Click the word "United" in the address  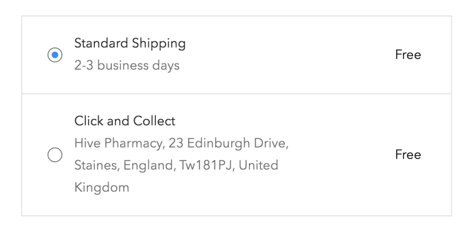coord(259,166)
